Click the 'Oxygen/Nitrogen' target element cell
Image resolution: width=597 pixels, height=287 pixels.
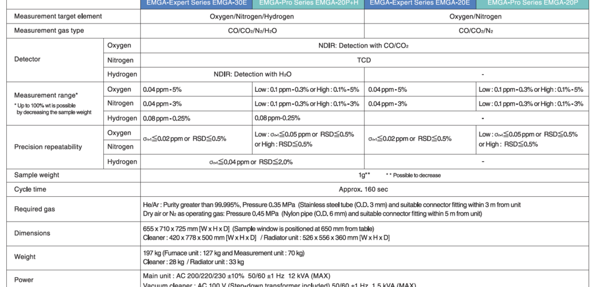click(475, 17)
